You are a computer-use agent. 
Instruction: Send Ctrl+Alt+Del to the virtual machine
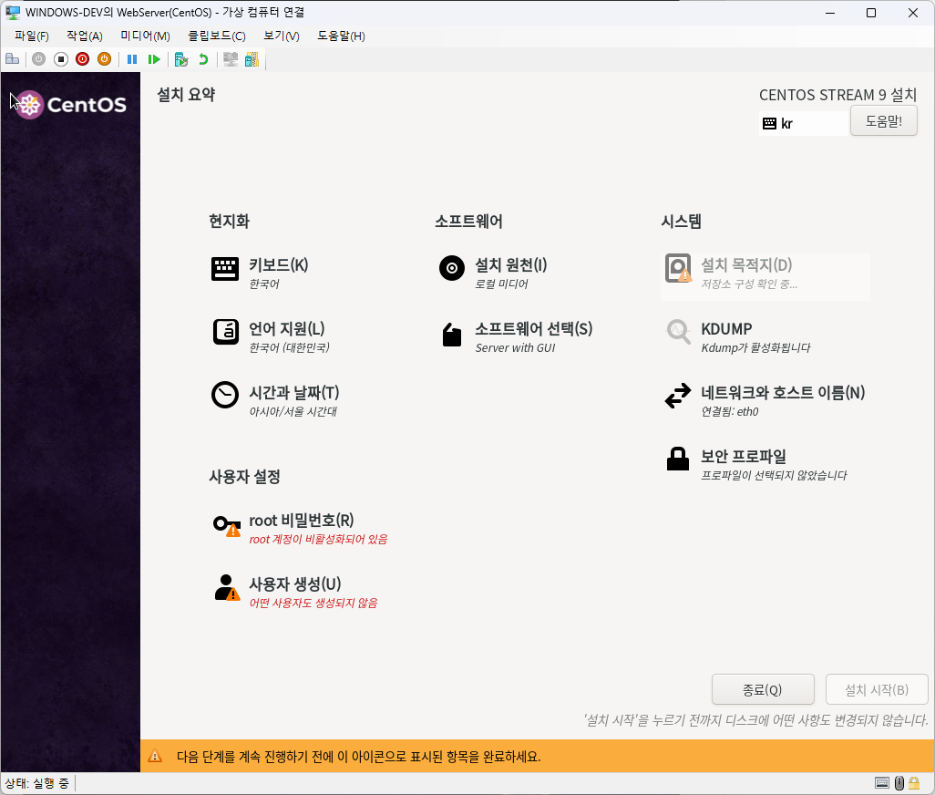[12, 58]
